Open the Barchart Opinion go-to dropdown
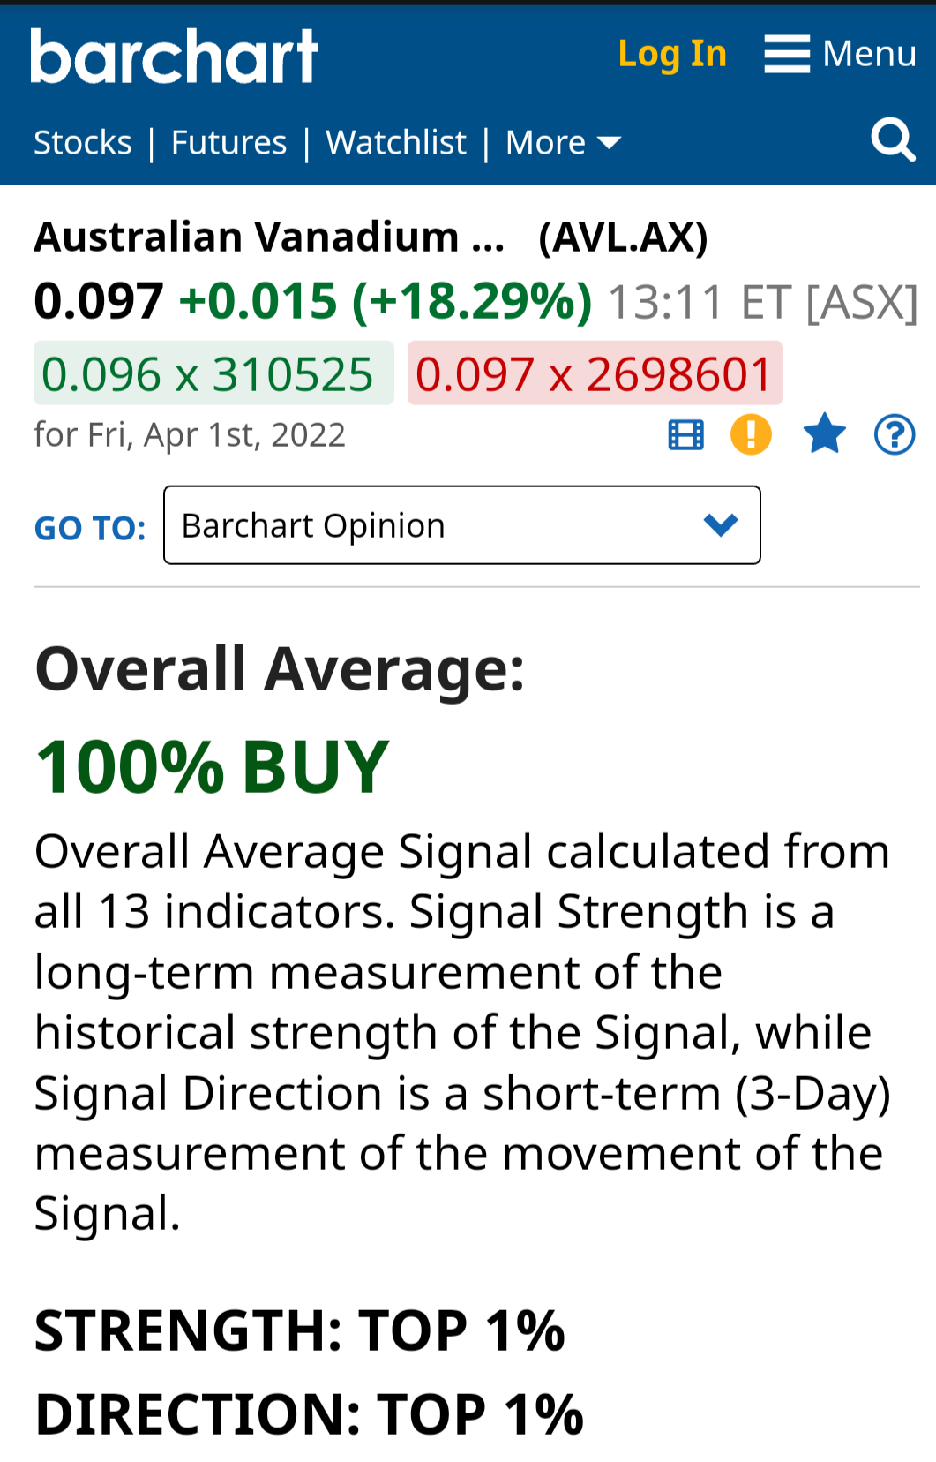Image resolution: width=936 pixels, height=1462 pixels. click(x=461, y=525)
